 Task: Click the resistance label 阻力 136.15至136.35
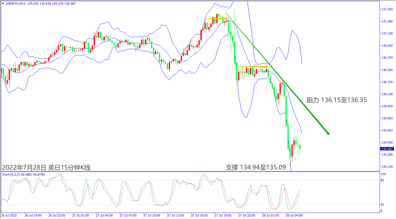point(336,99)
